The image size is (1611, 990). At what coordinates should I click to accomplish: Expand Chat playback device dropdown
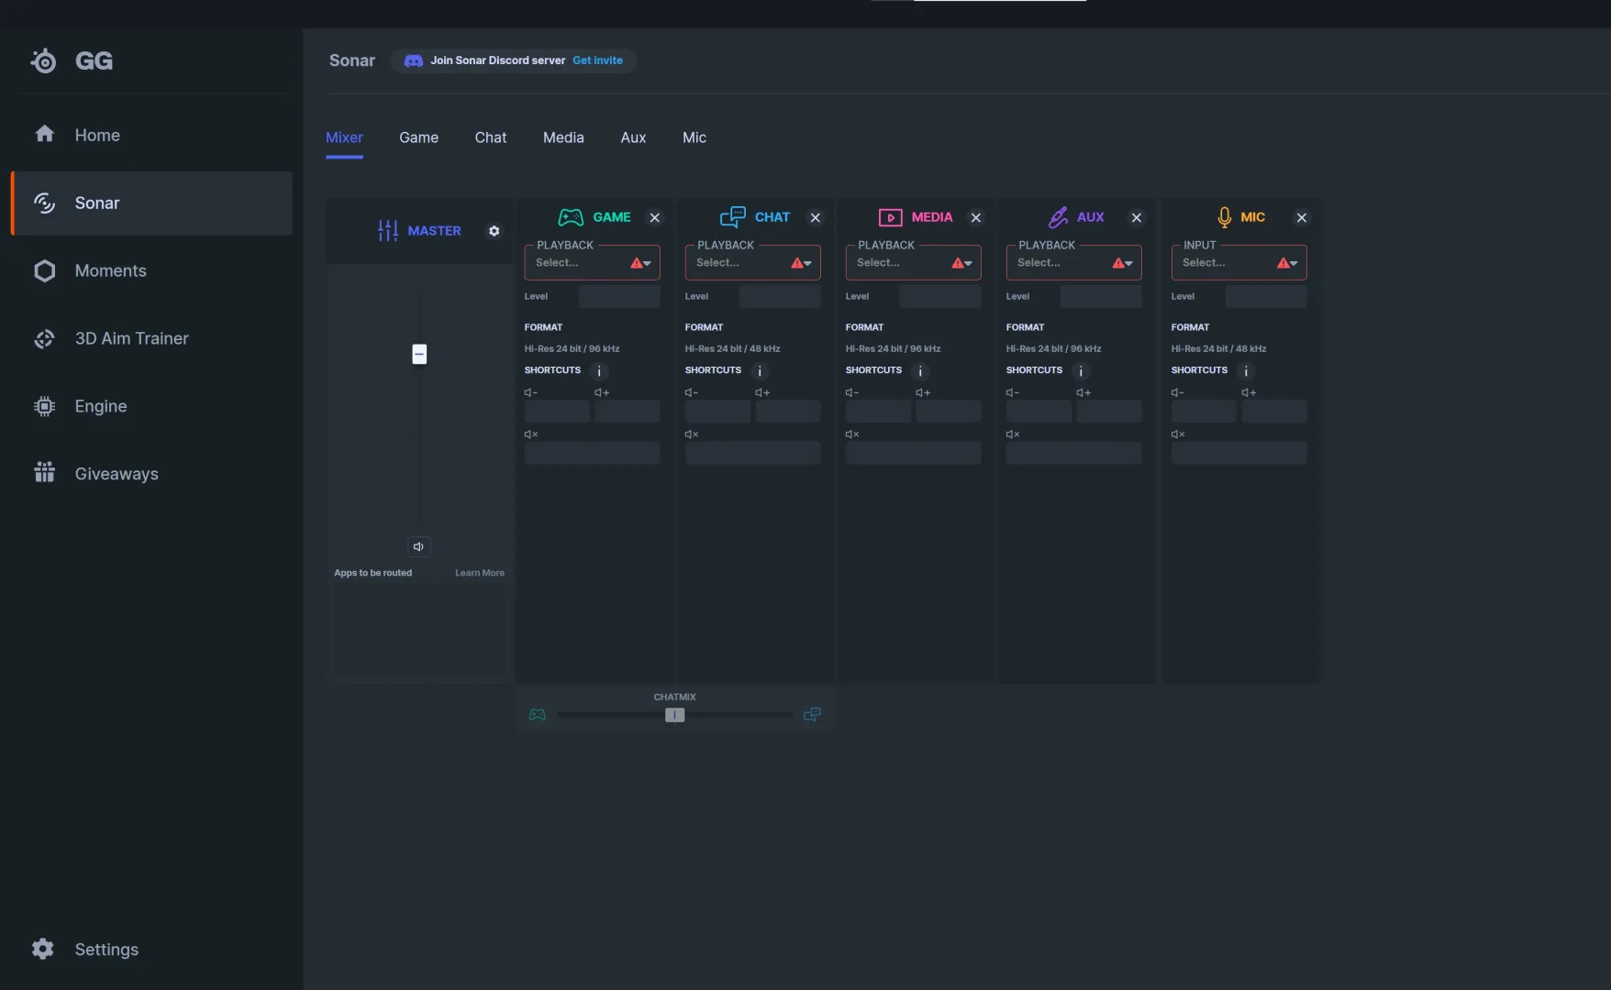(752, 263)
